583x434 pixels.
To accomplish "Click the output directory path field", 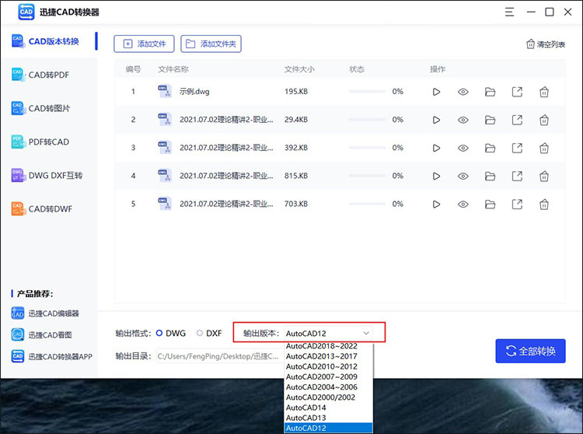I will 220,356.
